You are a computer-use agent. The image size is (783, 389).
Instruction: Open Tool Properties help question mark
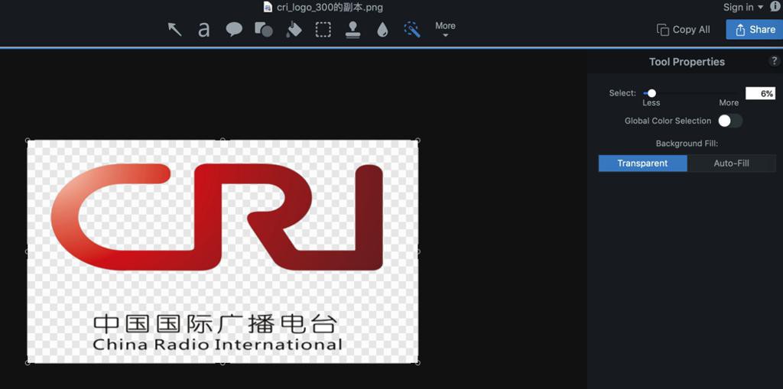point(774,61)
